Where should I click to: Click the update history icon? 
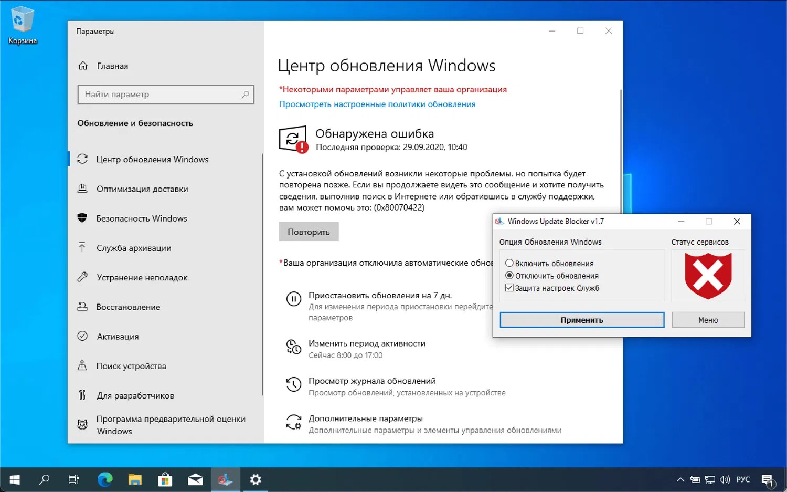(x=293, y=385)
